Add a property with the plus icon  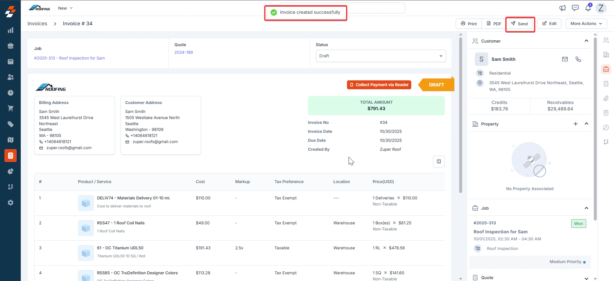tap(576, 124)
